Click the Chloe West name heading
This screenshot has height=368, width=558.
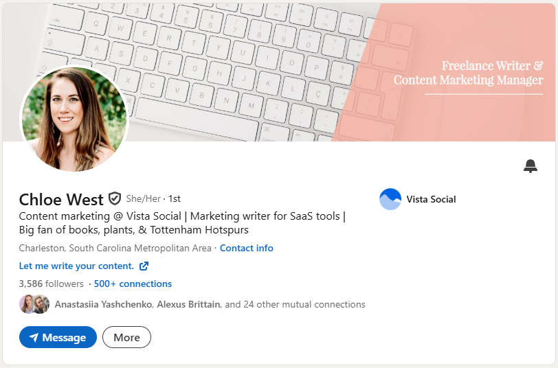tap(60, 199)
